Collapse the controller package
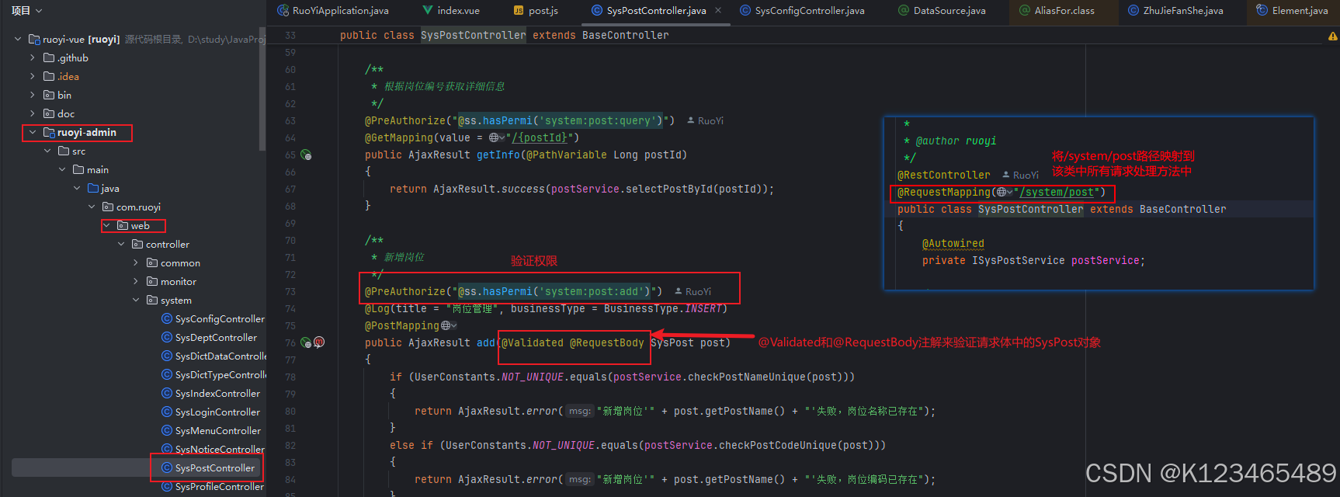 coord(121,244)
